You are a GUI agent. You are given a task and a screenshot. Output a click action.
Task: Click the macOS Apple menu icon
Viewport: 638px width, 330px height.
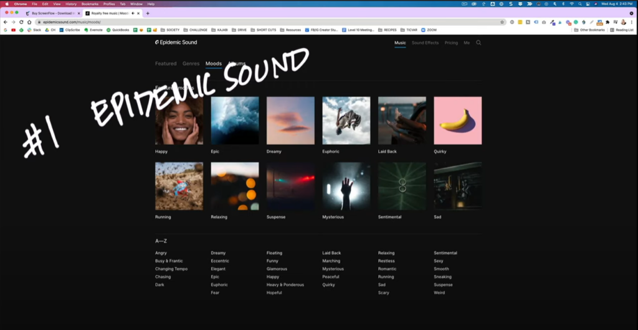7,4
